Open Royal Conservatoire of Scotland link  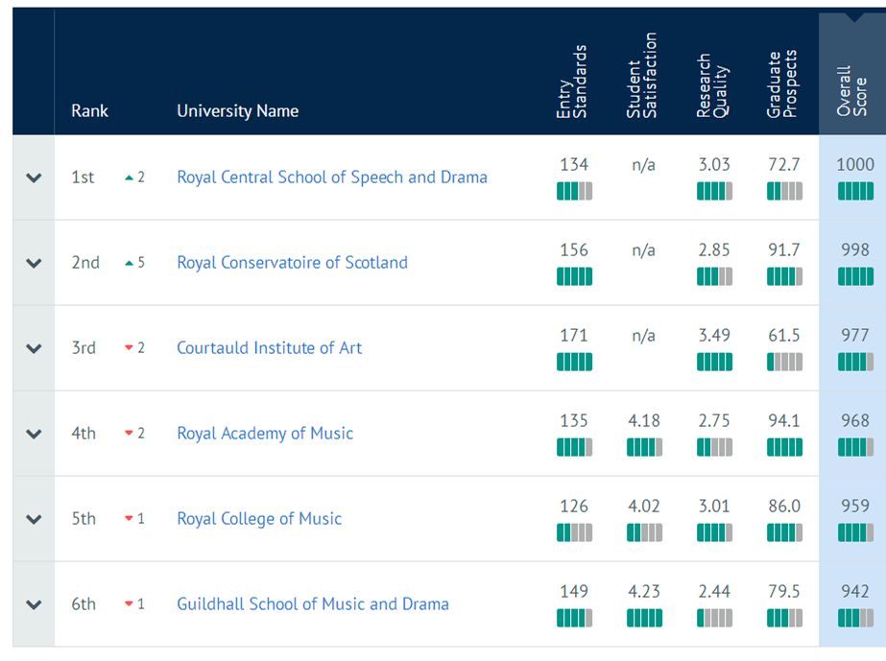(292, 263)
